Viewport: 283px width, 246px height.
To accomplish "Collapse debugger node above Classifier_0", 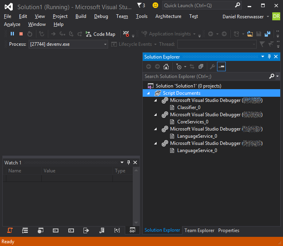I will tap(155, 100).
